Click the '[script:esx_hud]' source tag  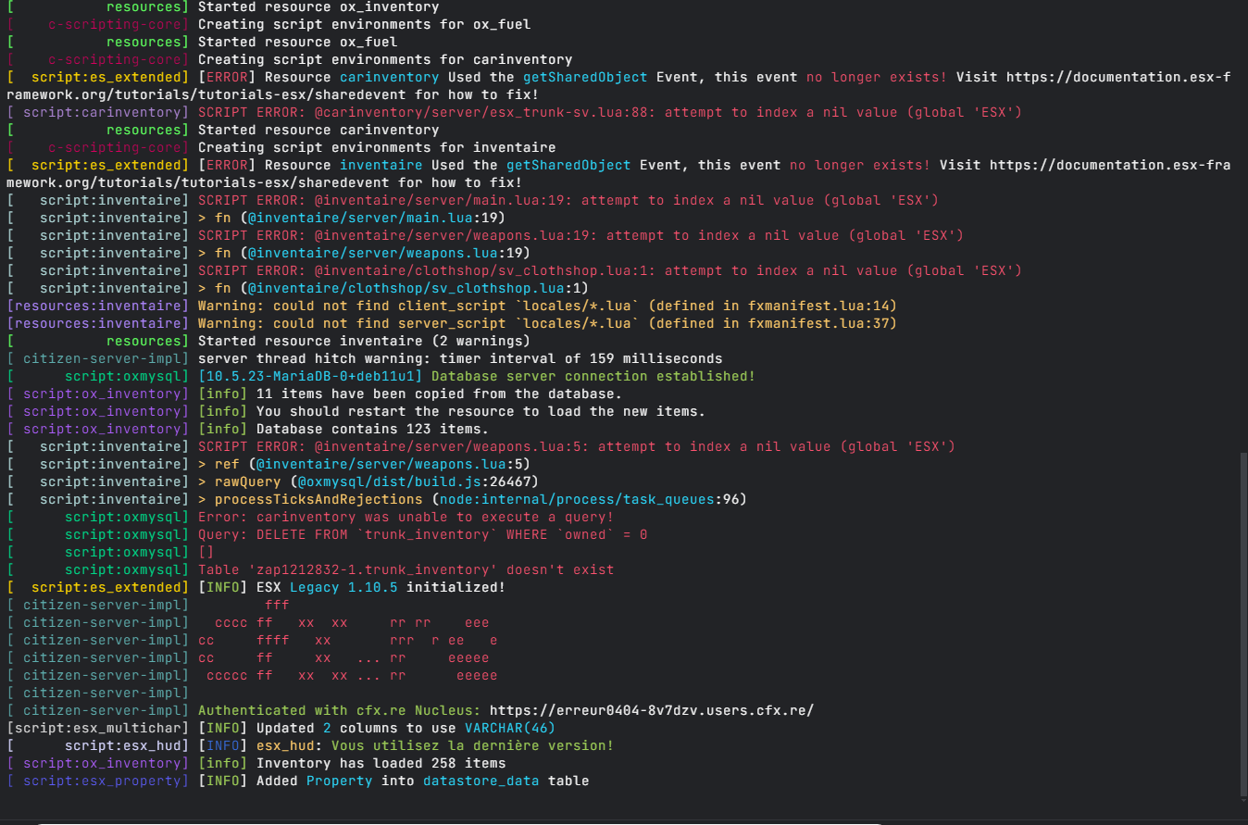tap(98, 745)
